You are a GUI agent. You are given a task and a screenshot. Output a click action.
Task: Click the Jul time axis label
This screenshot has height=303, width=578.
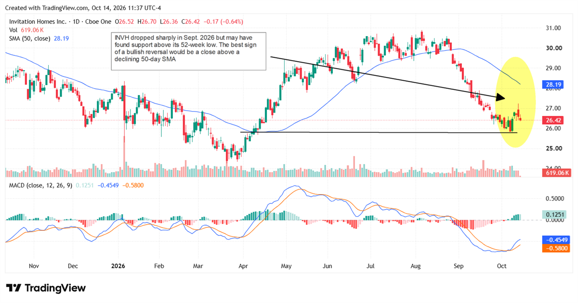tap(371, 265)
